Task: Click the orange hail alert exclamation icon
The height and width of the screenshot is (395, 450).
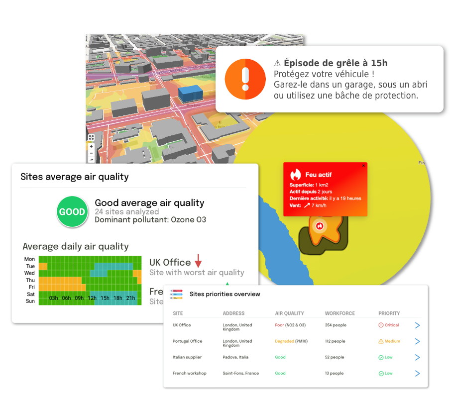Action: (245, 79)
